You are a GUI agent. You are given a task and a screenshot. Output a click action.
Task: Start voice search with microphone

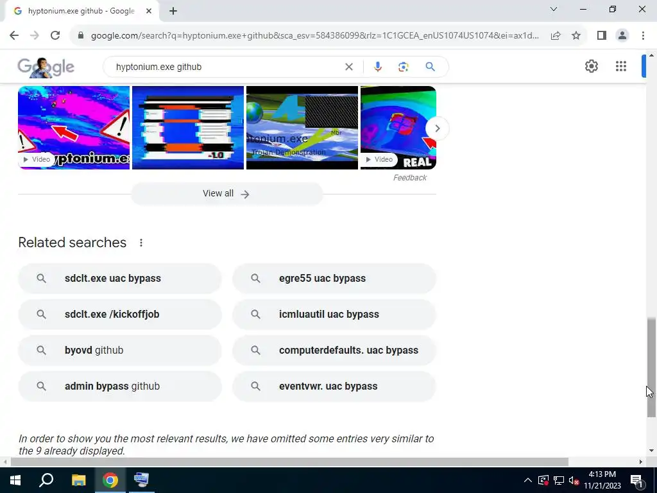[x=377, y=67]
